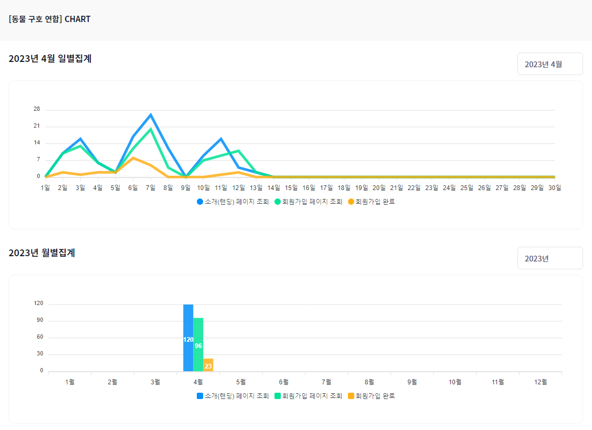592x430 pixels.
Task: Click the orange bar labeled 23
Action: 208,365
